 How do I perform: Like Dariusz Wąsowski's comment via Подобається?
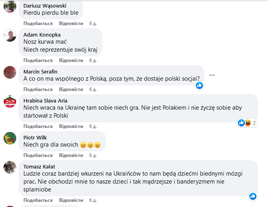[x=38, y=23]
